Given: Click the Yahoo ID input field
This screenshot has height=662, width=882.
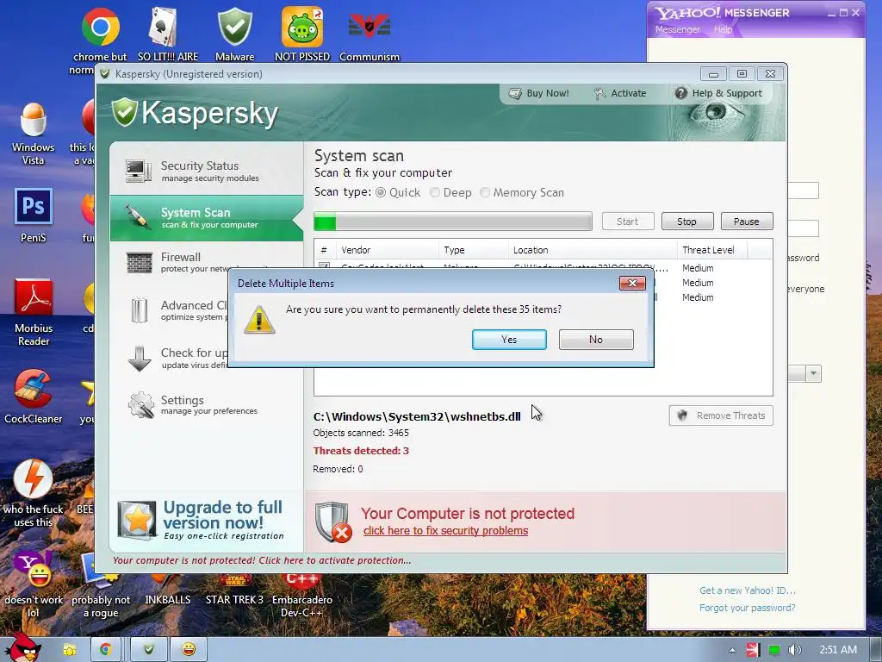Looking at the screenshot, I should [x=804, y=190].
